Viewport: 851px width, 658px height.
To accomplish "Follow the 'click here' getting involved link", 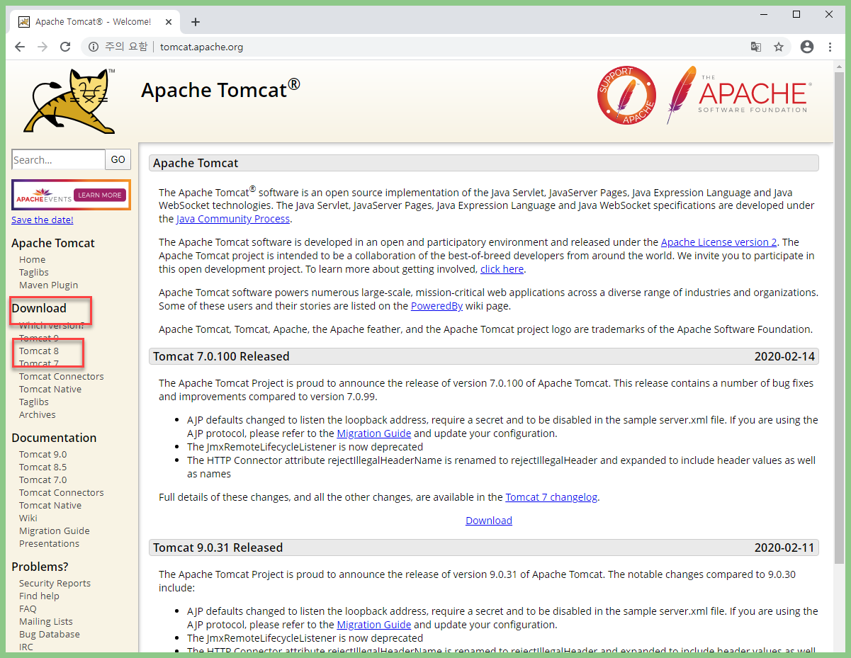I will [502, 268].
